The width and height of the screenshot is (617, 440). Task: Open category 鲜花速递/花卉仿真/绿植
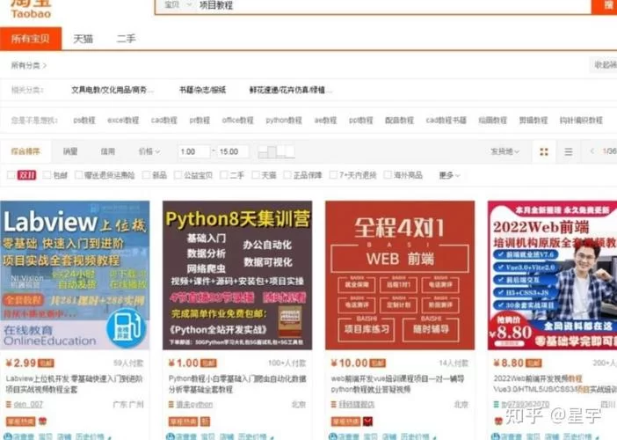pyautogui.click(x=290, y=90)
